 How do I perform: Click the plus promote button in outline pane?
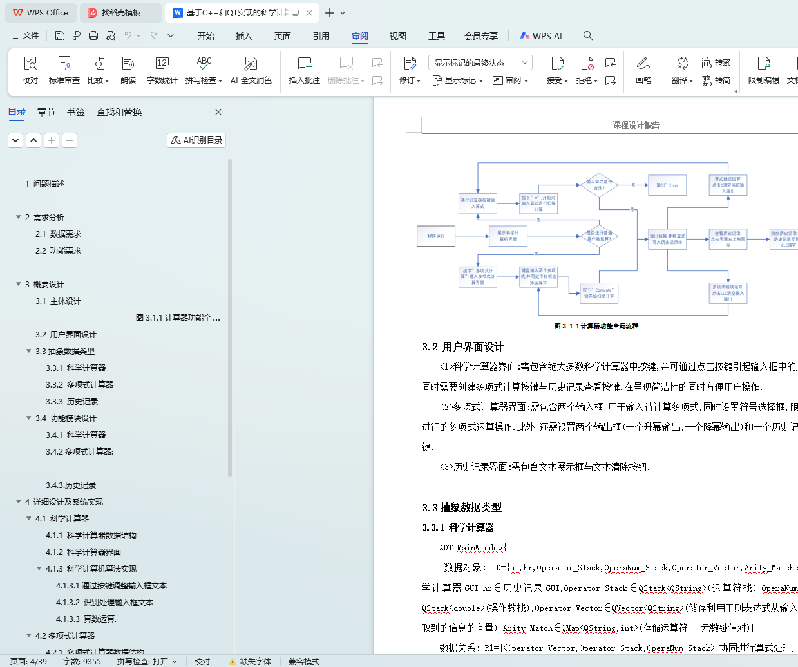point(52,140)
